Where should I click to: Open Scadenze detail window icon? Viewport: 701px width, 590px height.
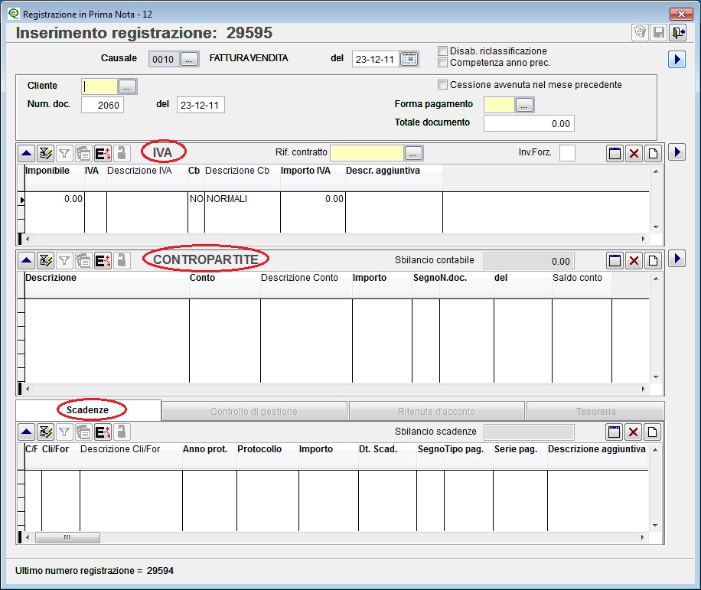coord(615,432)
